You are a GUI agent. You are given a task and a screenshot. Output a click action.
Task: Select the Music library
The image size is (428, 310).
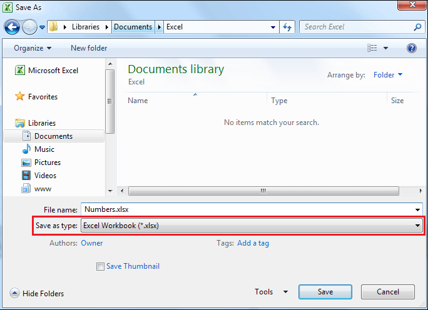pyautogui.click(x=44, y=149)
